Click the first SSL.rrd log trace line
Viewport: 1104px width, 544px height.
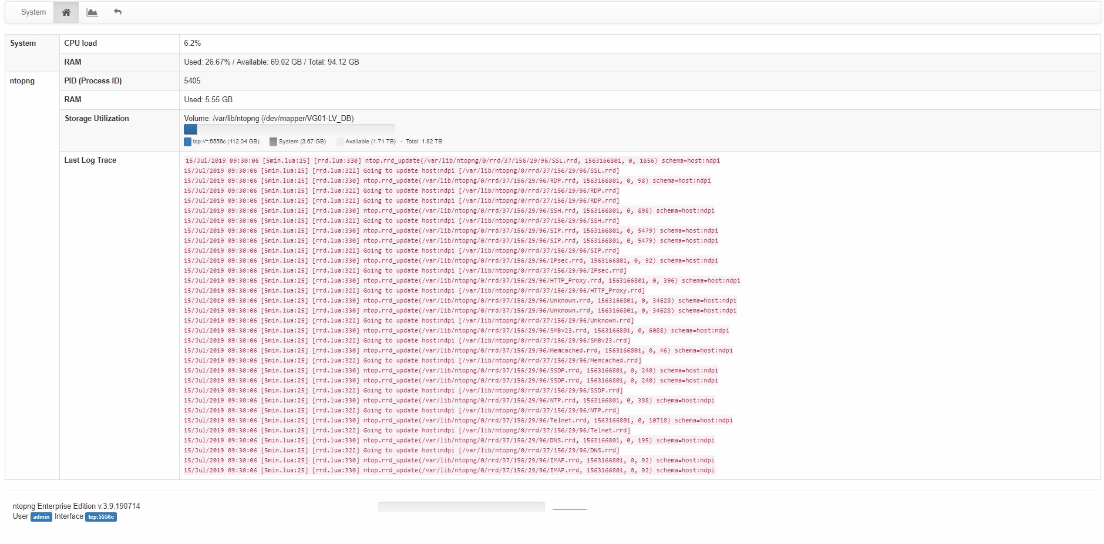(452, 160)
